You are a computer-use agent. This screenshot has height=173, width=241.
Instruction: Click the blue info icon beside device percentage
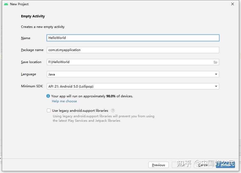(x=48, y=96)
